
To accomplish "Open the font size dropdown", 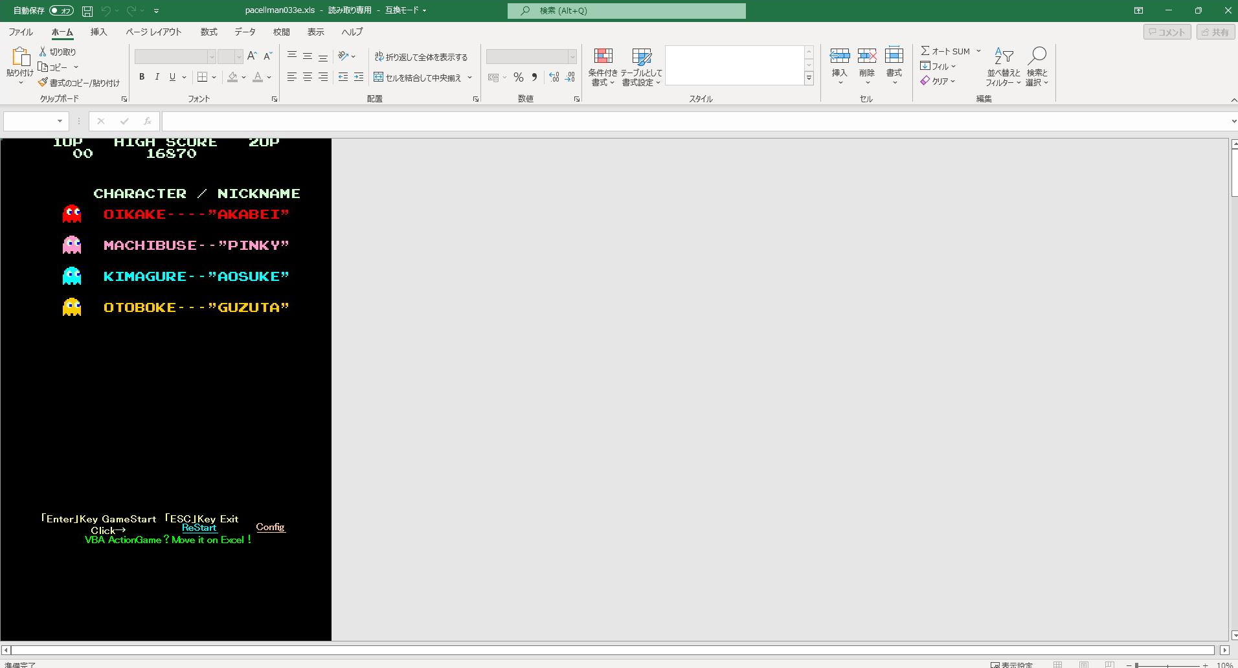I will point(239,57).
